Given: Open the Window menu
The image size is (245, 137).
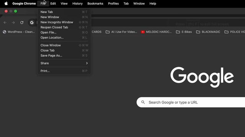Looking at the screenshot, I should [139, 3].
